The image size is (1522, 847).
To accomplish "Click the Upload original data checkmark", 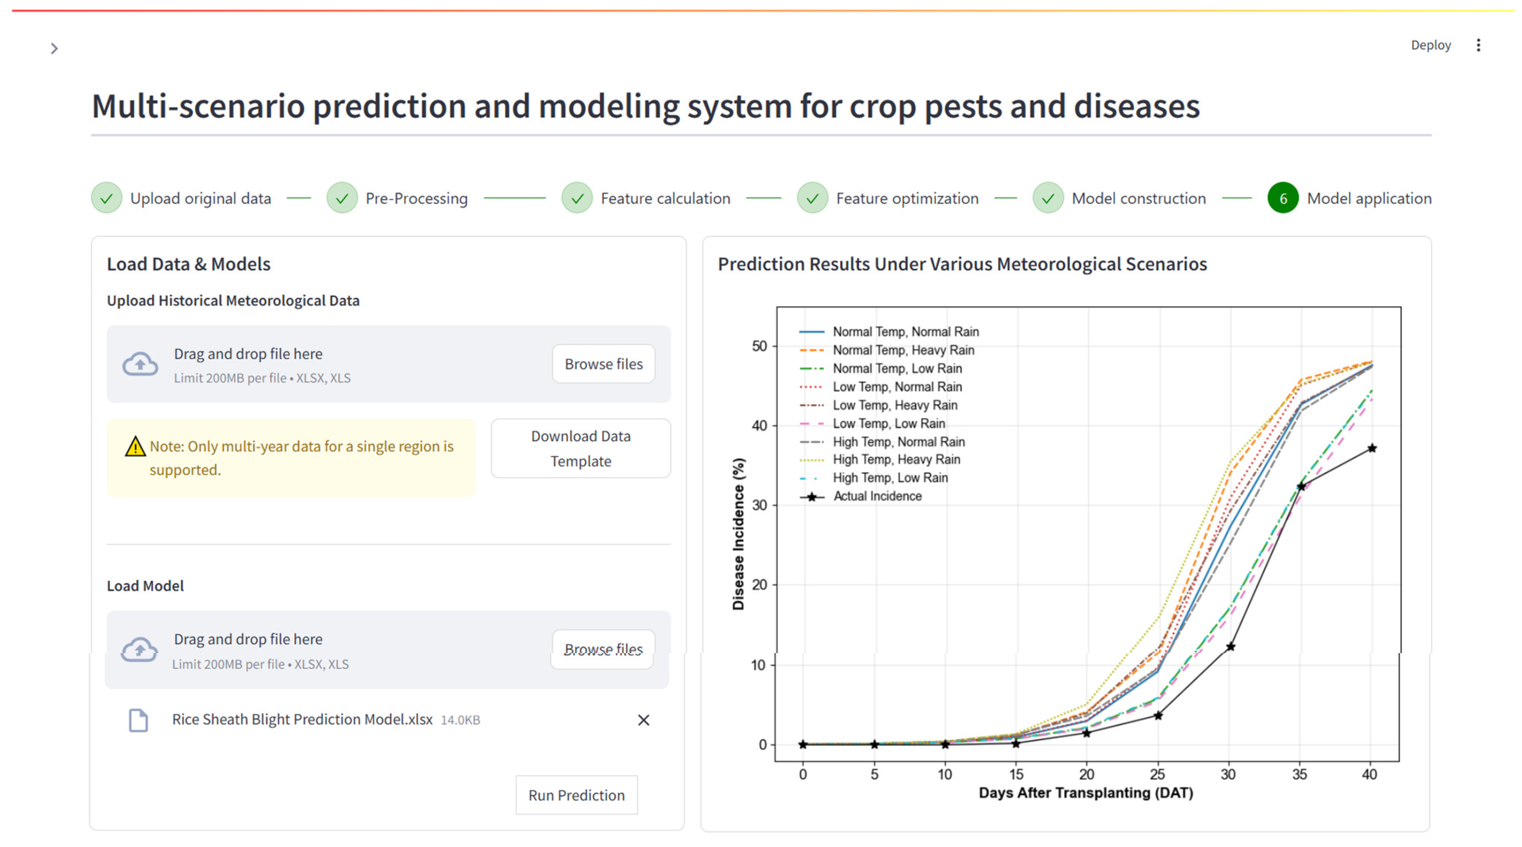I will coord(106,198).
